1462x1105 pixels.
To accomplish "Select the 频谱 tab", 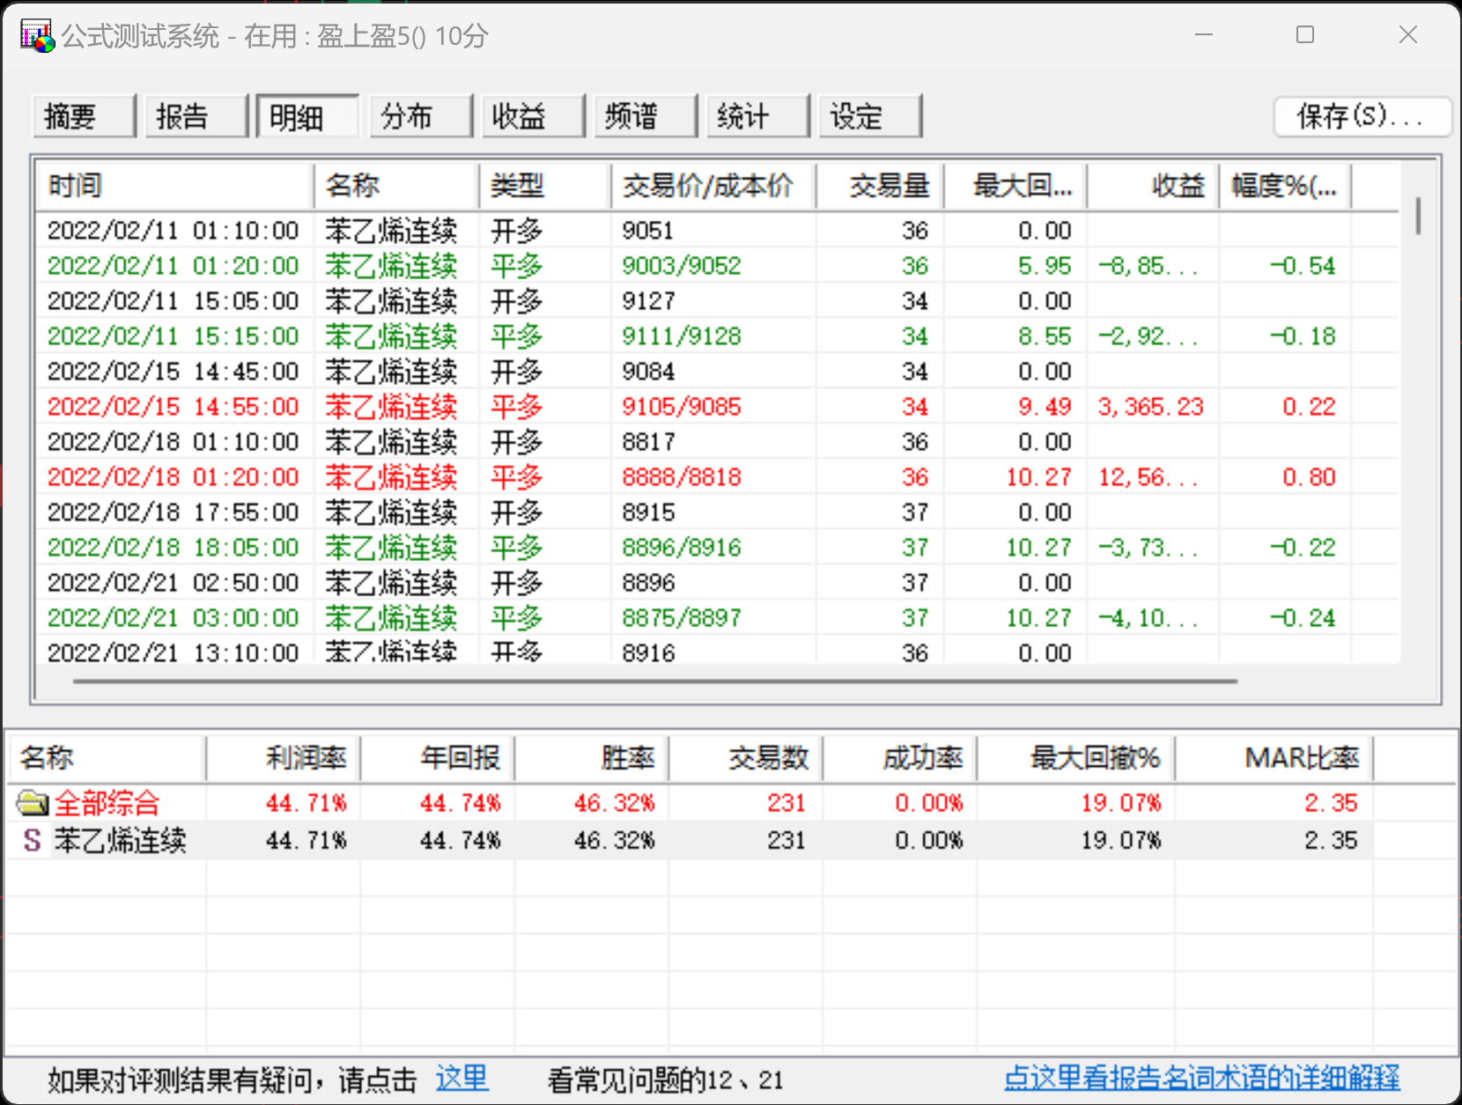I will click(645, 116).
